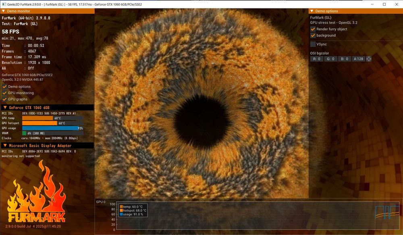Enable the VSync checkbox
This screenshot has height=235, width=403.
pyautogui.click(x=313, y=44)
